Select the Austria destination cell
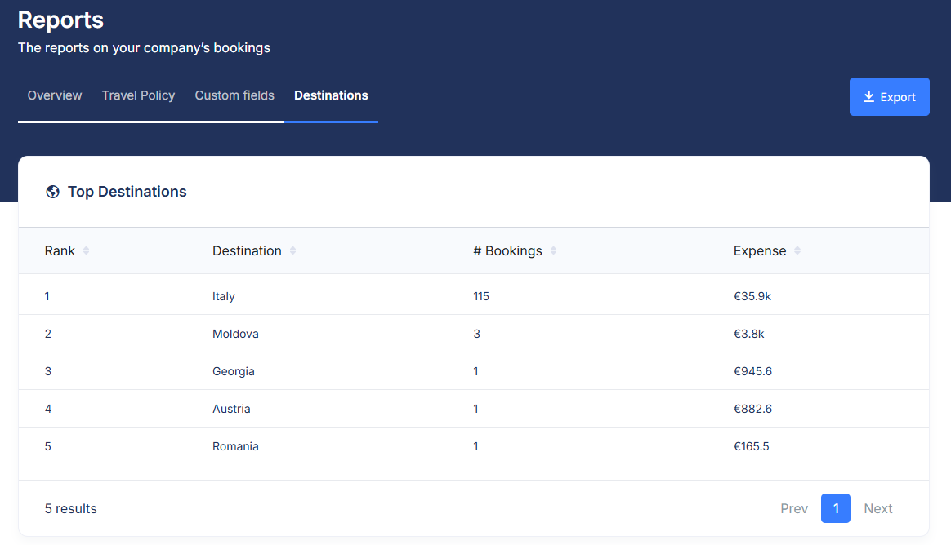951x545 pixels. (x=231, y=409)
